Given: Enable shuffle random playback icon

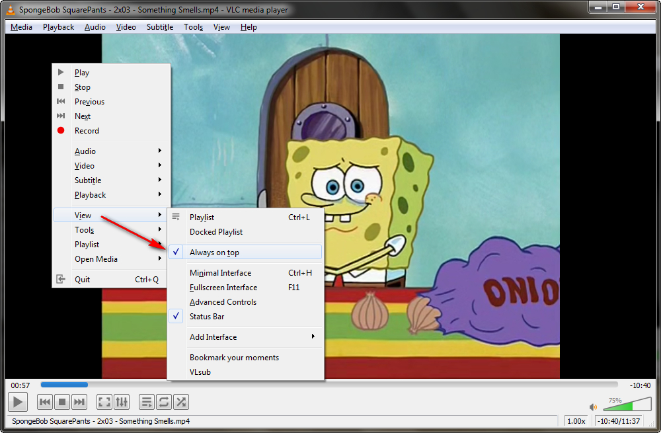Looking at the screenshot, I should click(181, 401).
